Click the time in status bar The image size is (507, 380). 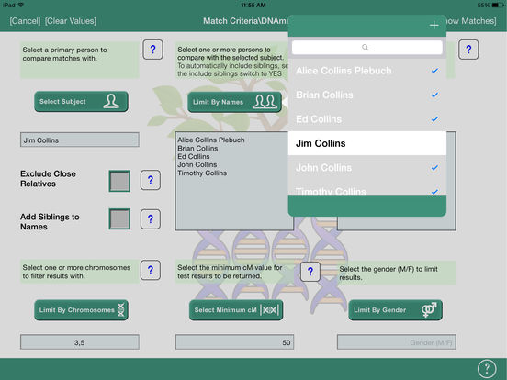[x=253, y=5]
